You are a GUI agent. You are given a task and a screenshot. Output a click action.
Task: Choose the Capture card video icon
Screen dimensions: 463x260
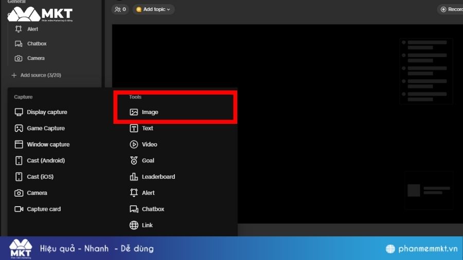[19, 209]
